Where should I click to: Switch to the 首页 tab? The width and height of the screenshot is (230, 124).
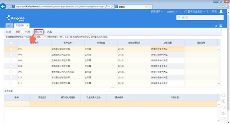coord(10,26)
